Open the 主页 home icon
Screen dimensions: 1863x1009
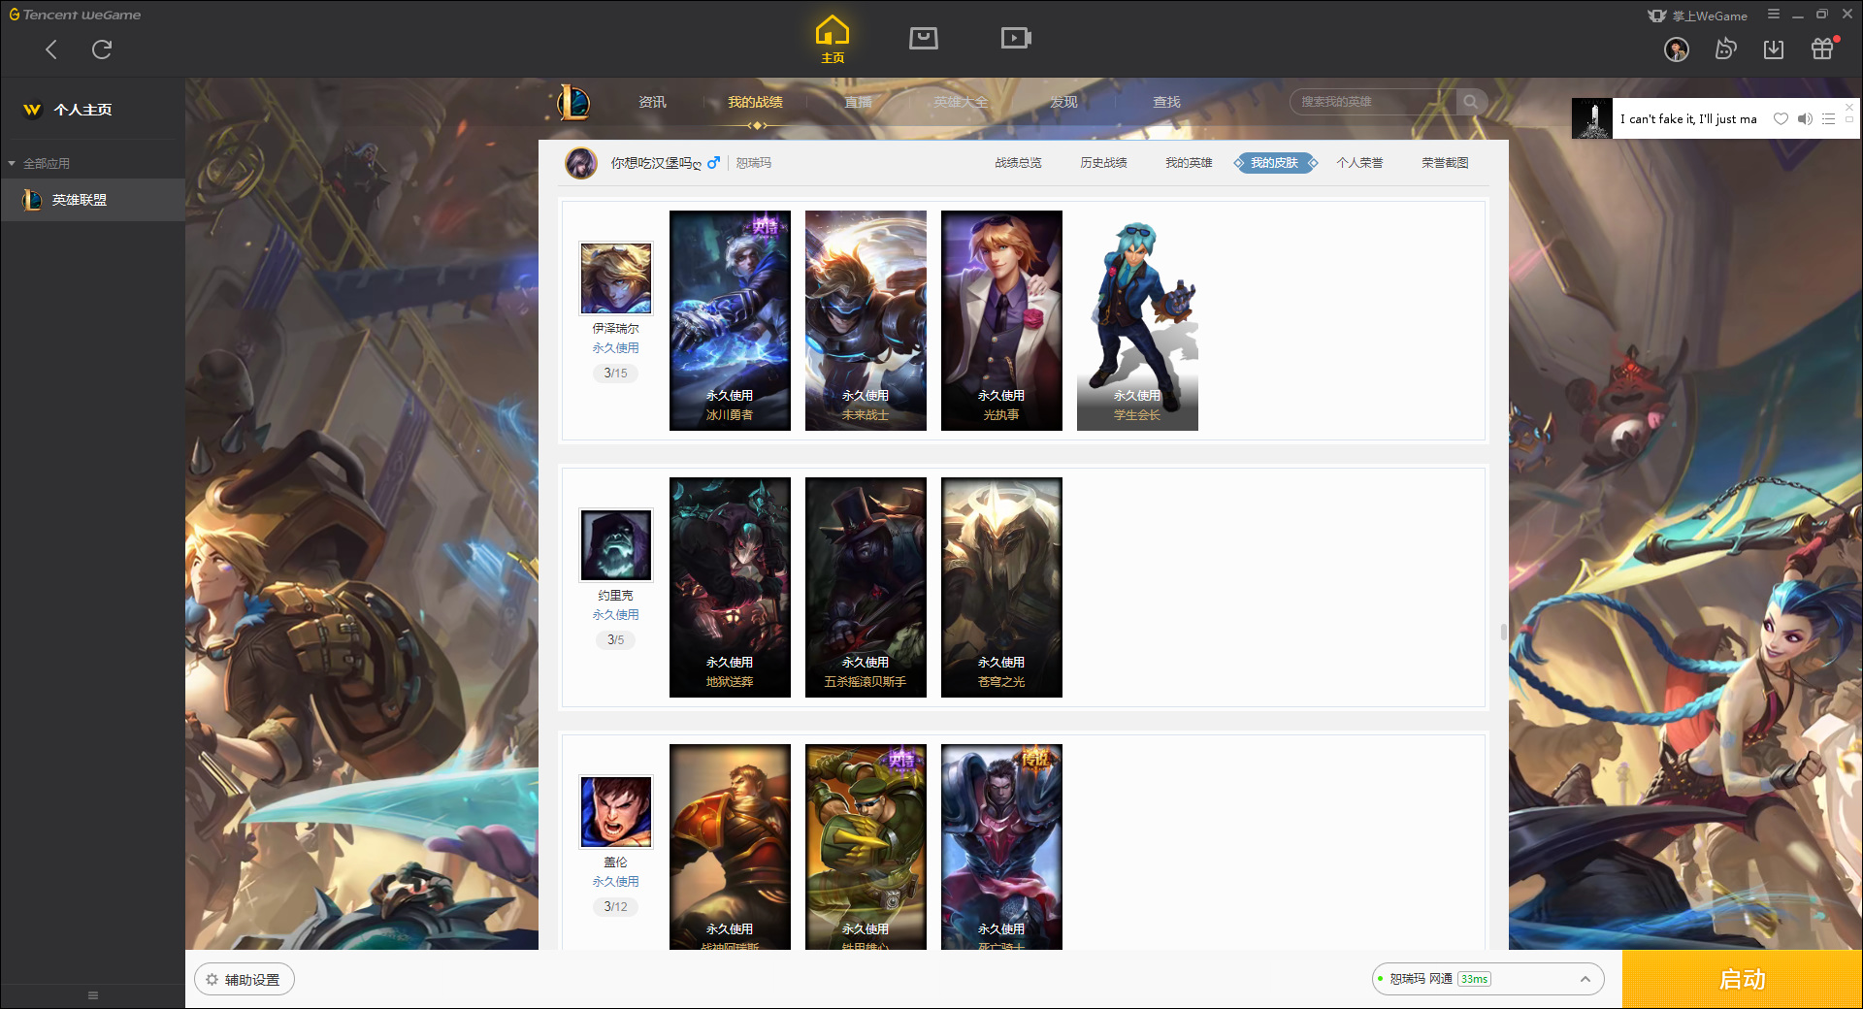[x=833, y=39]
